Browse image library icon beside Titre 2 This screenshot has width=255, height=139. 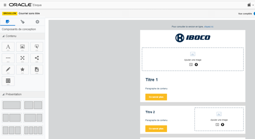[217, 124]
